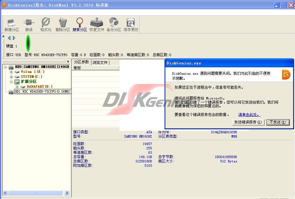This screenshot has height=199, width=295.
Task: Click the 扩展分区 green drive icon
Action: click(17, 82)
